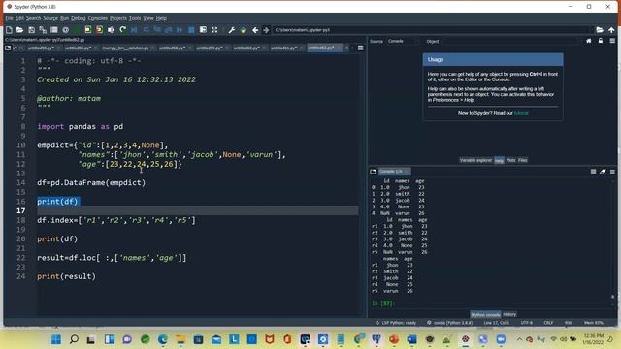Click the Zoom app icon on taskbar
Screen dimensions: 621x349
pyautogui.click(x=501, y=339)
